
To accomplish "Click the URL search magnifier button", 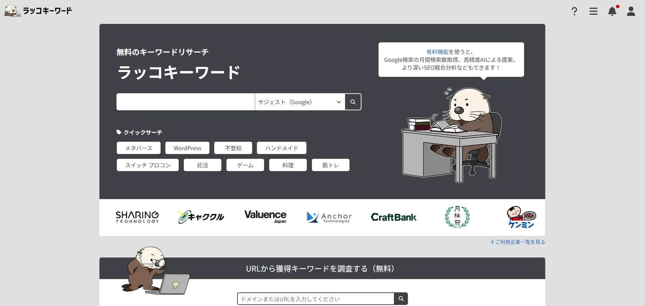I will click(x=401, y=298).
